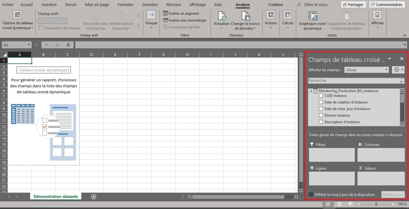The width and height of the screenshot is (409, 209).
Task: Toggle Différer la mise à jour de la disposition
Action: coord(310,194)
